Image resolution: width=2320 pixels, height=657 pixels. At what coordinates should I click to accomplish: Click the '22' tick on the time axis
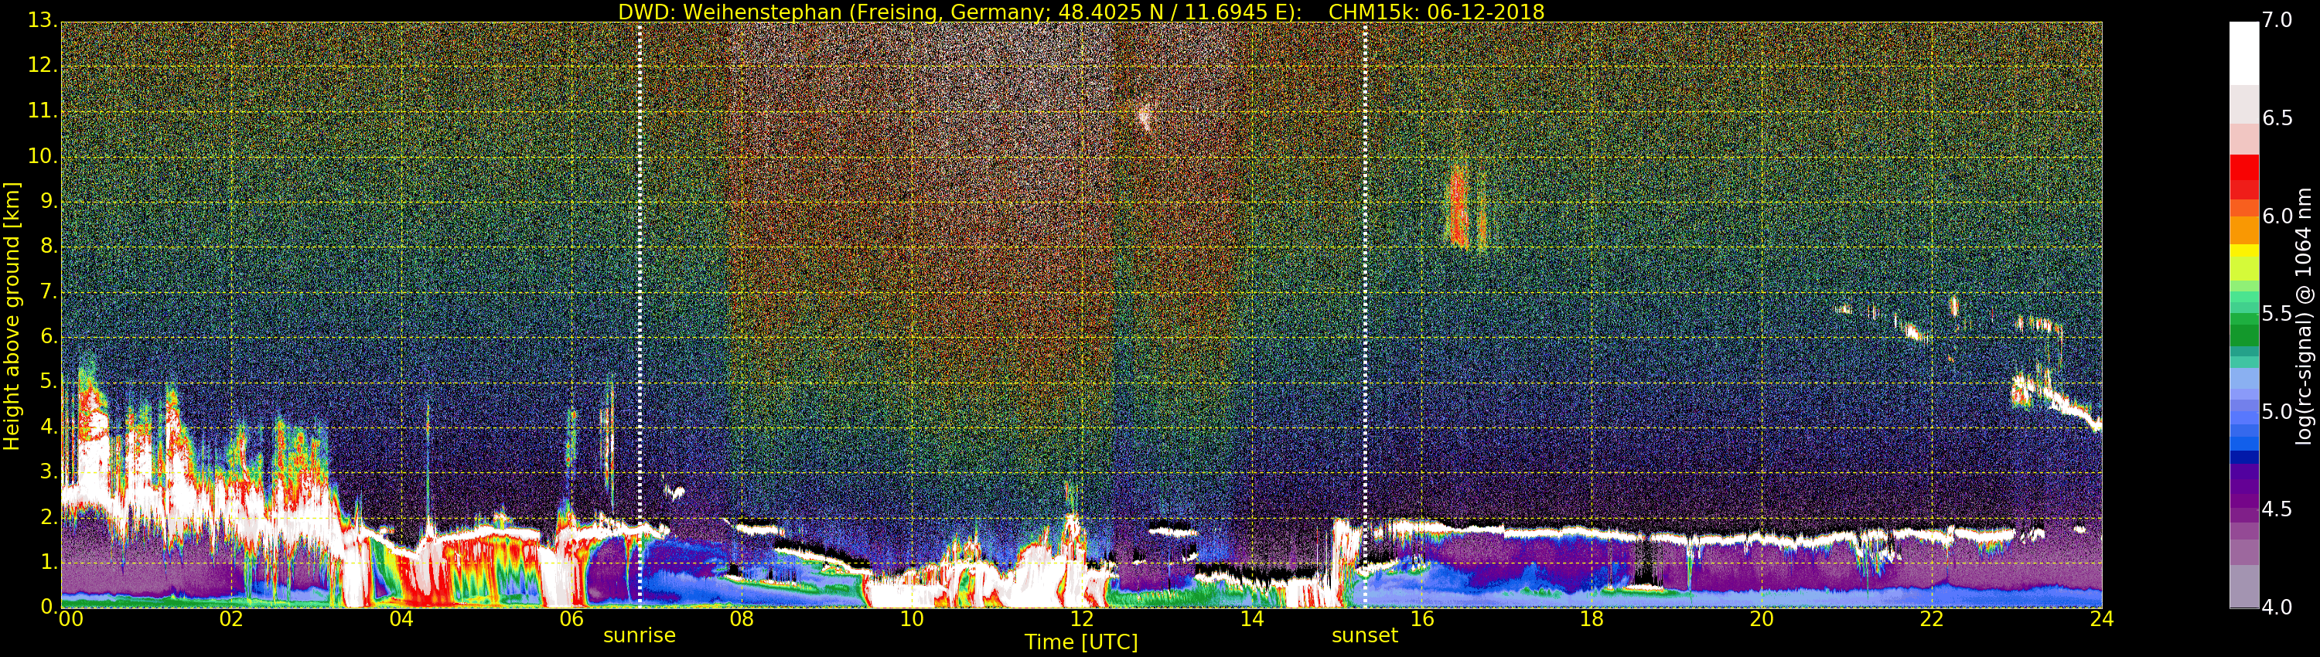pos(1932,618)
